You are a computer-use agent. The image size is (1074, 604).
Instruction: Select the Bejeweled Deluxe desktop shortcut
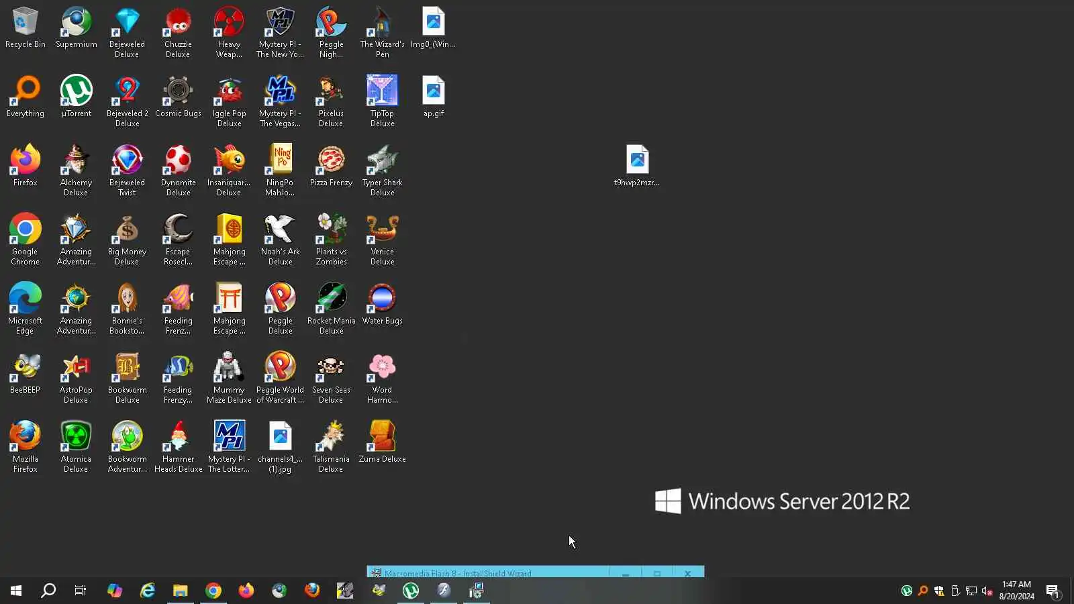tap(127, 32)
